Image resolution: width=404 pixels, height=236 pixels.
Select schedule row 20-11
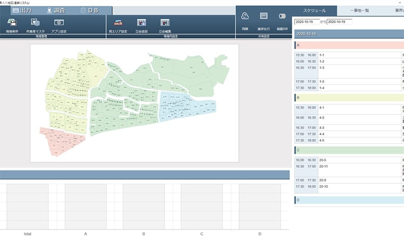(x=349, y=170)
